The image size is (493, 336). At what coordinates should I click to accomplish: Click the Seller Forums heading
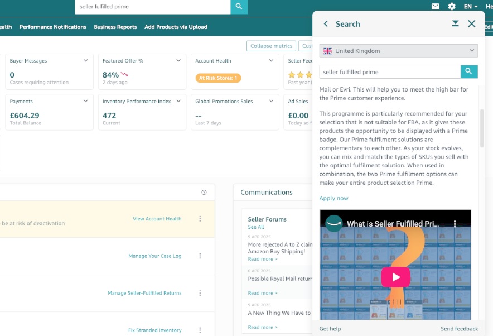[x=267, y=219]
